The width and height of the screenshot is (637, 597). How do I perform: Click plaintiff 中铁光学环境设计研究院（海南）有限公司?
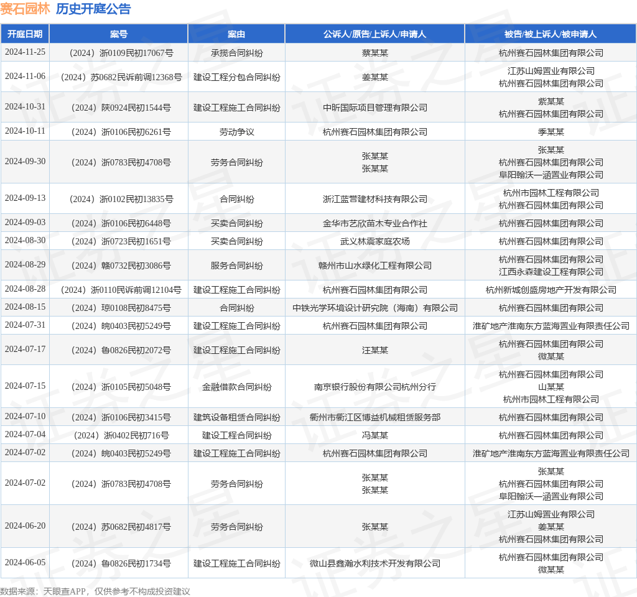(x=375, y=308)
